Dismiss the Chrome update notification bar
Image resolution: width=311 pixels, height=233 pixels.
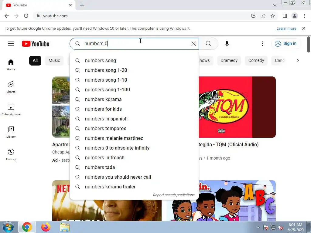pyautogui.click(x=303, y=28)
